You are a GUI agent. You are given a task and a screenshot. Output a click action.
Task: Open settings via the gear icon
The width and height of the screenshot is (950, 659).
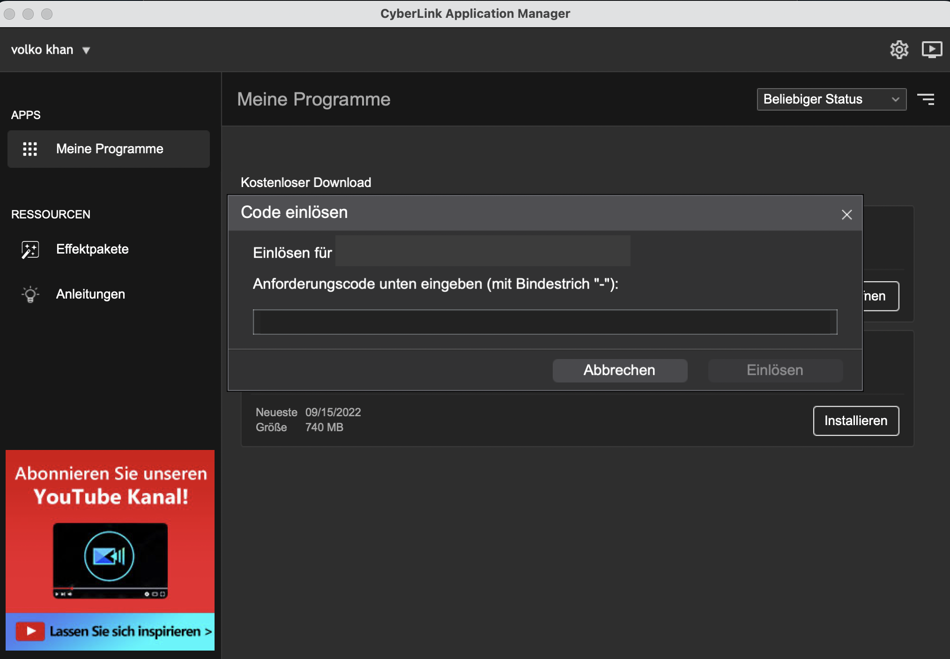pyautogui.click(x=898, y=49)
